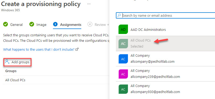This screenshot has height=99, width=215.
Task: Click the selected All Cloud PCs entry
Action: click(165, 43)
